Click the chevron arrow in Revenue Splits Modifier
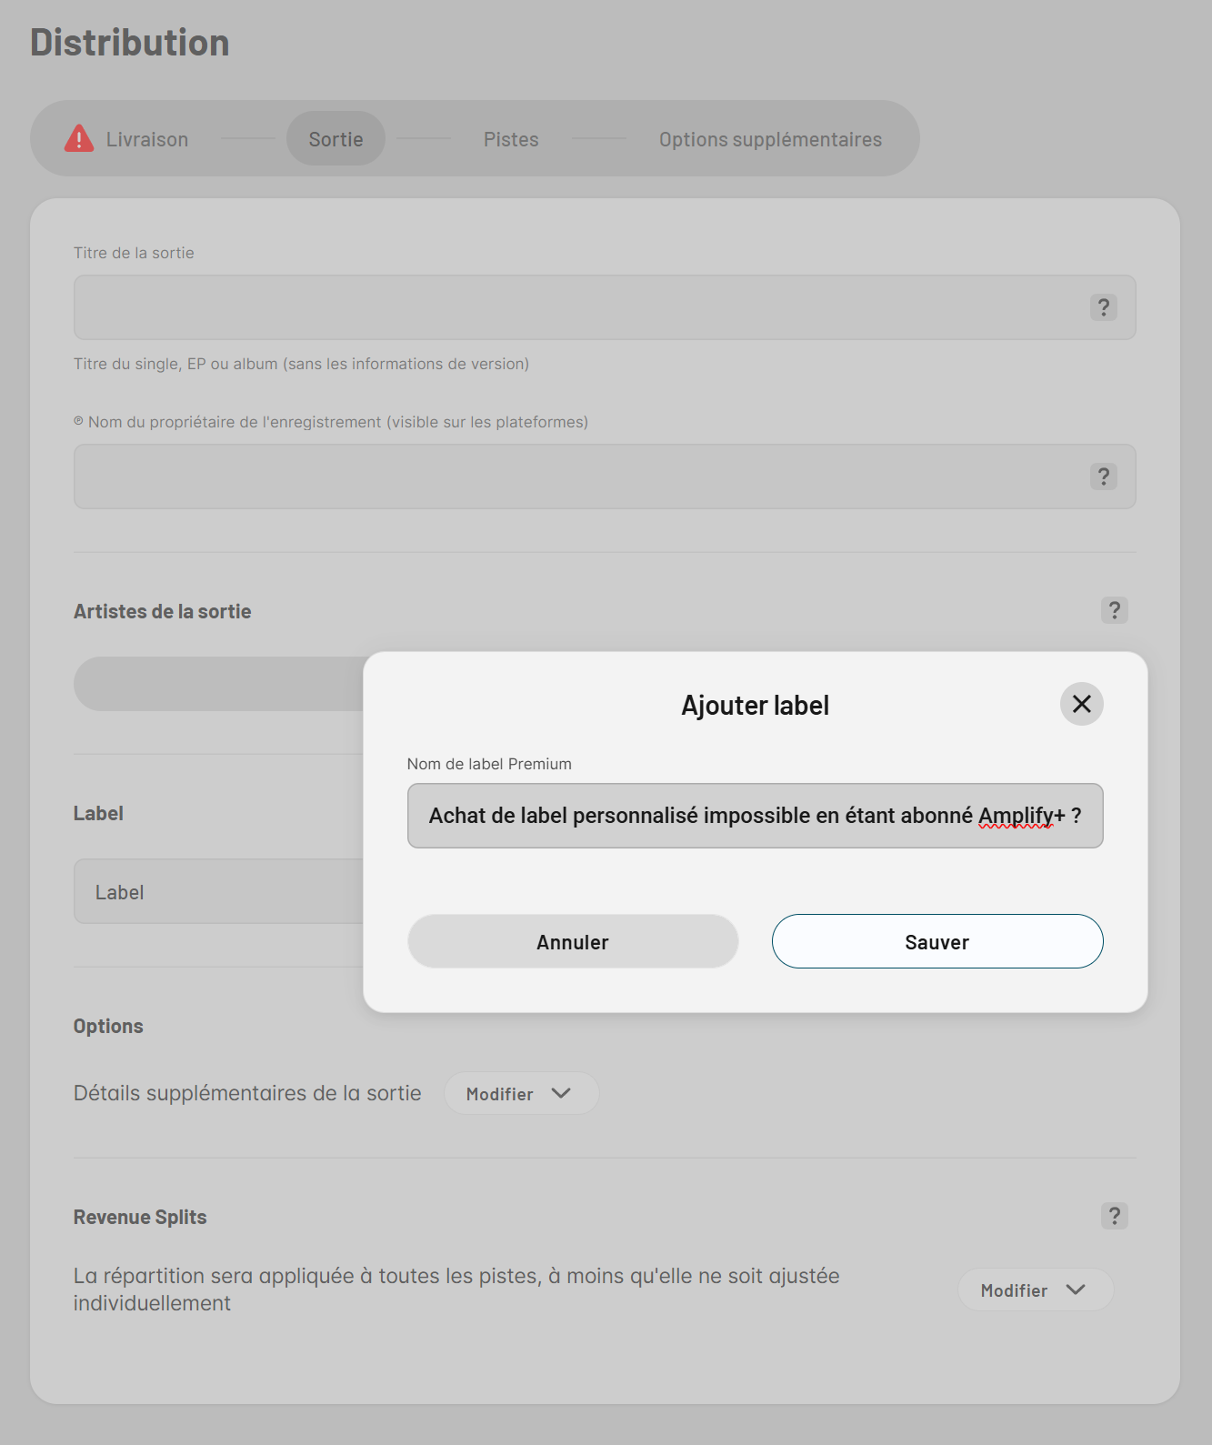Viewport: 1212px width, 1445px height. pos(1076,1289)
